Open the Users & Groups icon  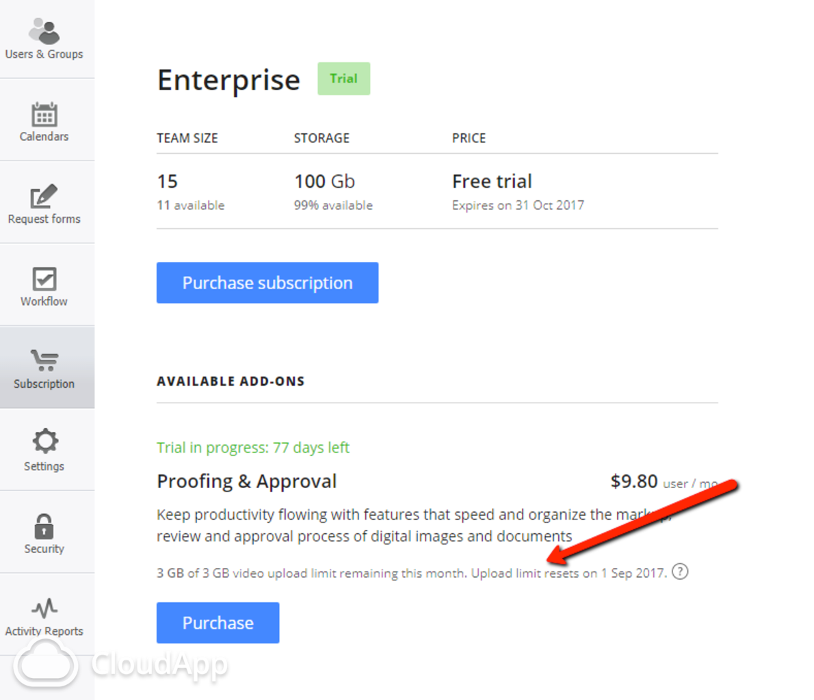tap(44, 31)
